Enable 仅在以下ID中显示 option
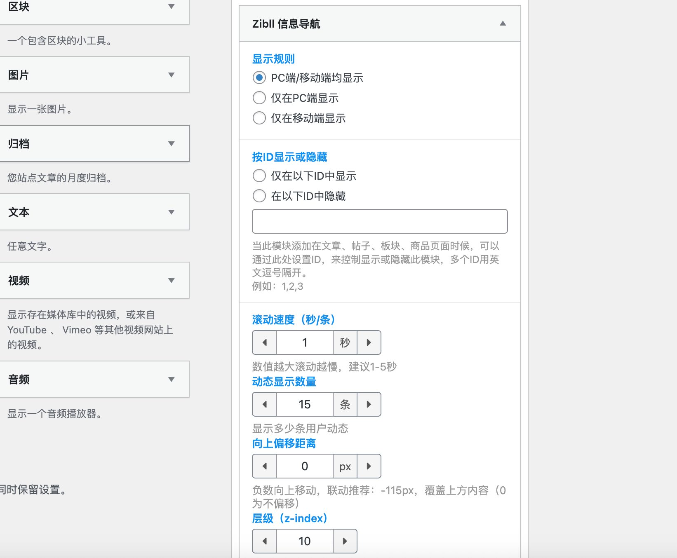This screenshot has width=677, height=558. (x=259, y=176)
